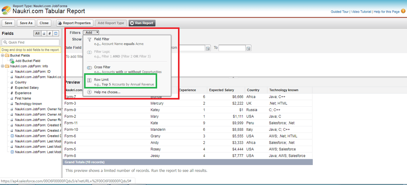Filter fields list by text type

click(x=44, y=34)
